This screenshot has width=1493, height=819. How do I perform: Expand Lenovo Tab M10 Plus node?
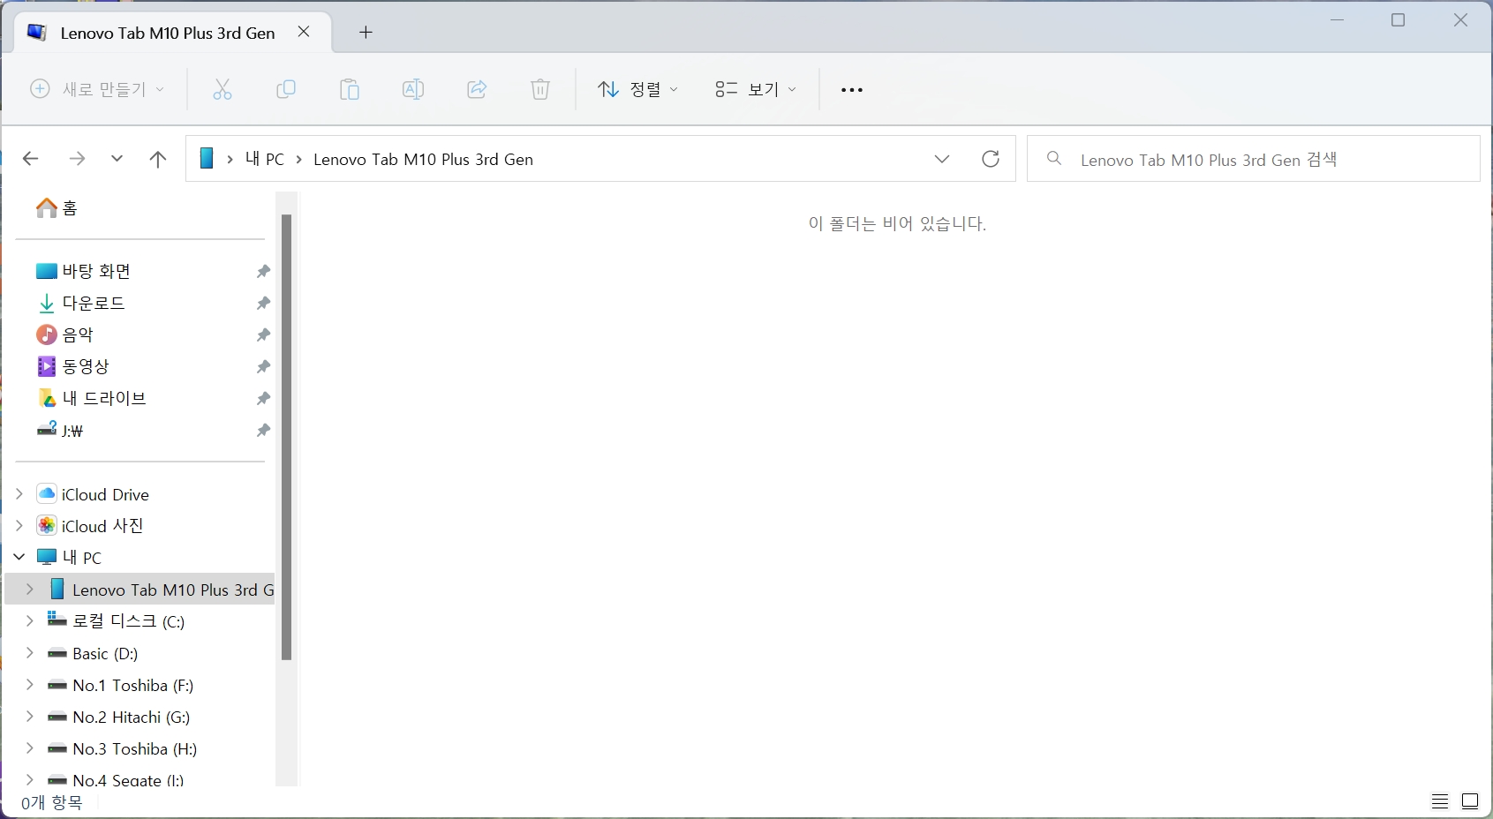click(x=30, y=590)
